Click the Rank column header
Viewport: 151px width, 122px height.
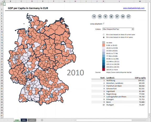[103, 78]
